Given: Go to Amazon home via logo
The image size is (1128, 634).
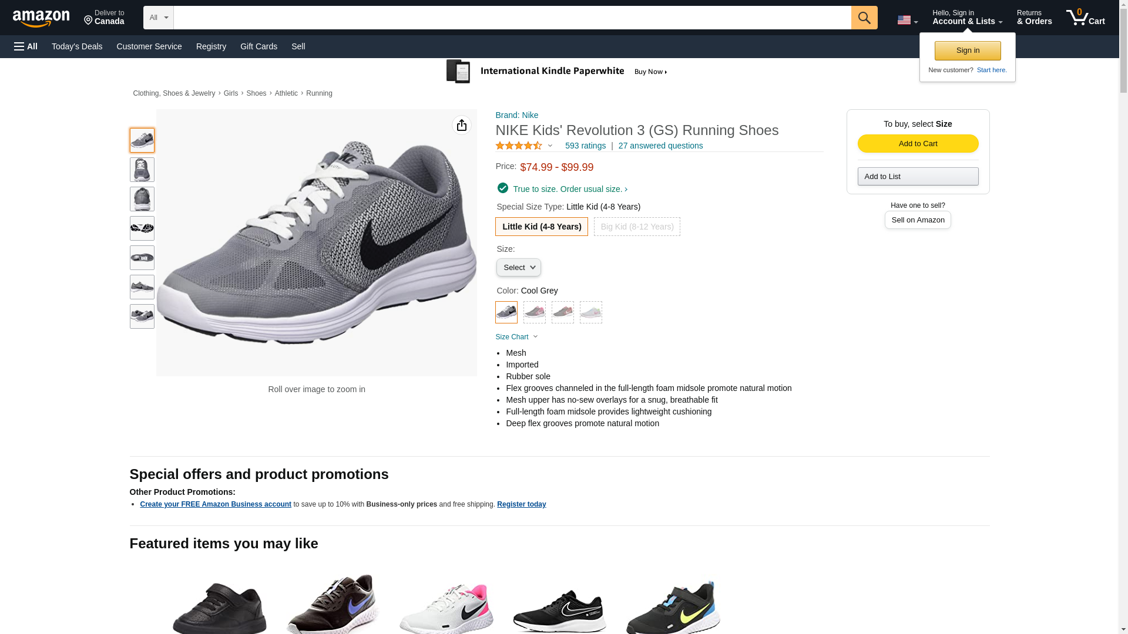Looking at the screenshot, I should pyautogui.click(x=41, y=19).
